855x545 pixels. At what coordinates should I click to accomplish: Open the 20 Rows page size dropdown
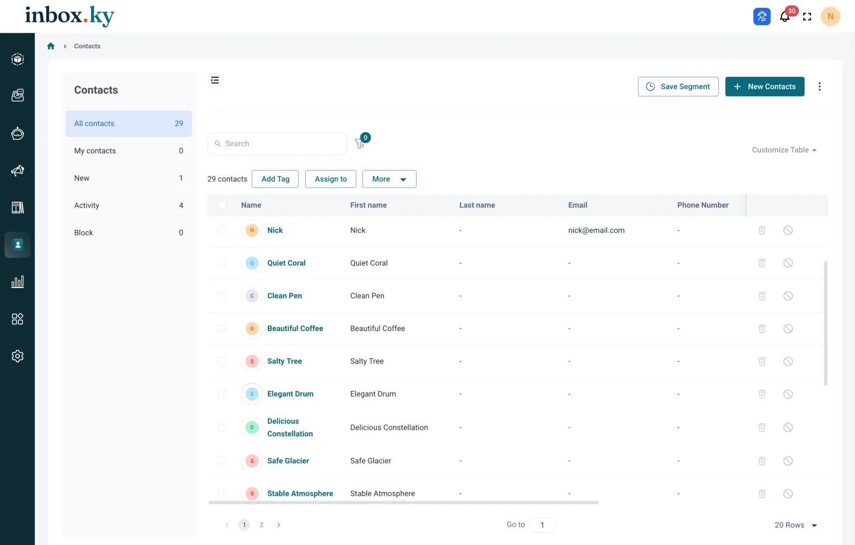tap(796, 525)
